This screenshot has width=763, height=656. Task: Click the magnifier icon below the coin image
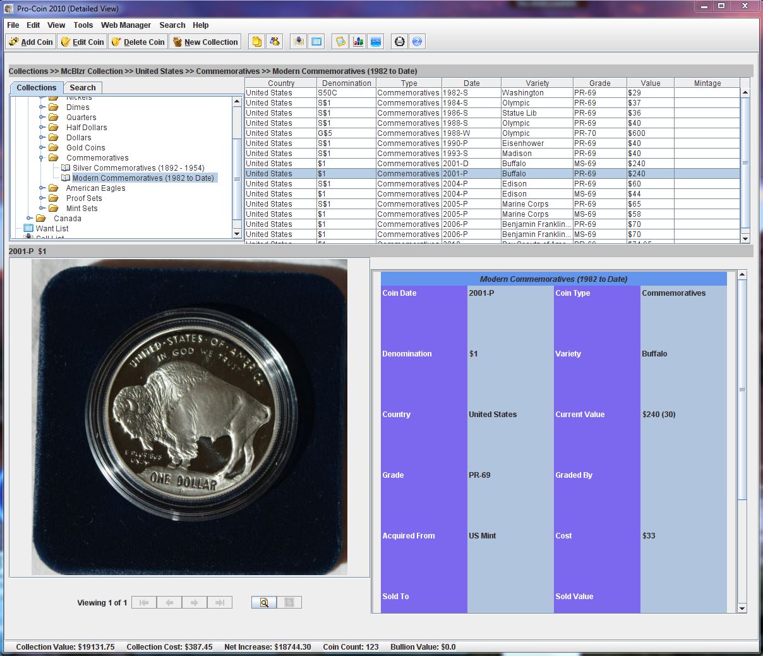coord(264,602)
